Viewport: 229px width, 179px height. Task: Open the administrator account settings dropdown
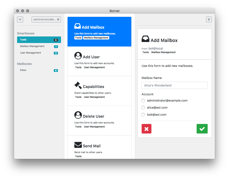click(46, 19)
